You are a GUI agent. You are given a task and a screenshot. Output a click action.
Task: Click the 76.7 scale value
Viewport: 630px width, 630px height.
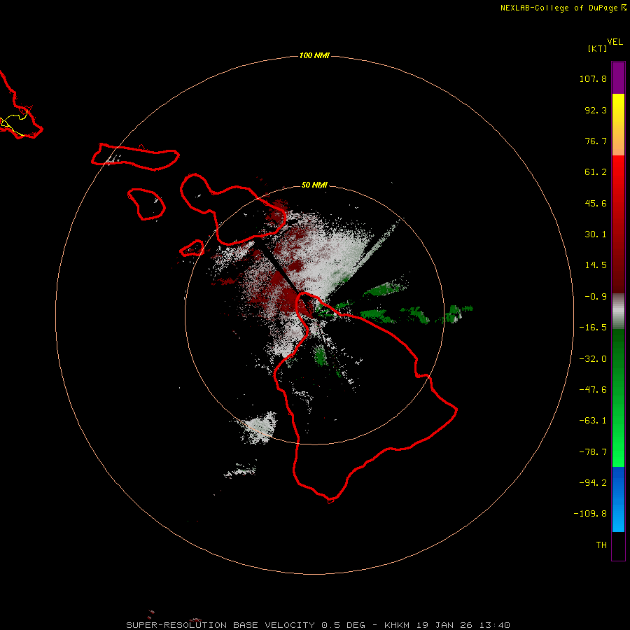[x=596, y=141]
